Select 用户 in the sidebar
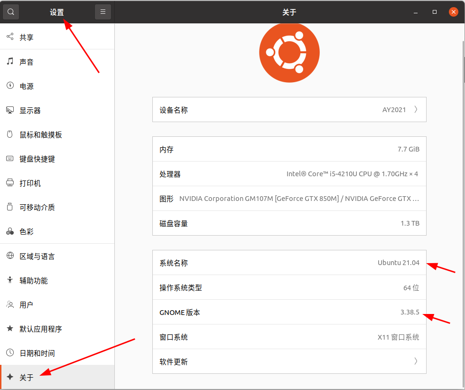The image size is (465, 390). pos(57,305)
